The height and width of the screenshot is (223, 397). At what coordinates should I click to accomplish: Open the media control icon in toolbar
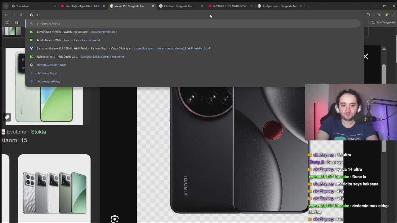379,15
